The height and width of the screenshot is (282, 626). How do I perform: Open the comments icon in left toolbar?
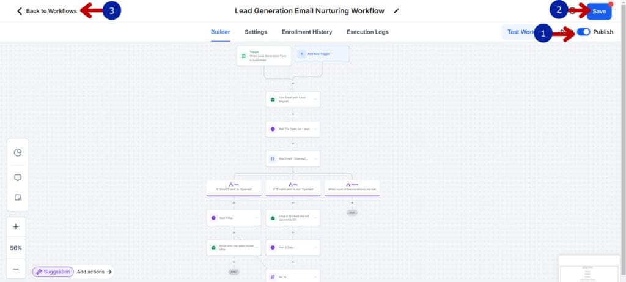(18, 178)
